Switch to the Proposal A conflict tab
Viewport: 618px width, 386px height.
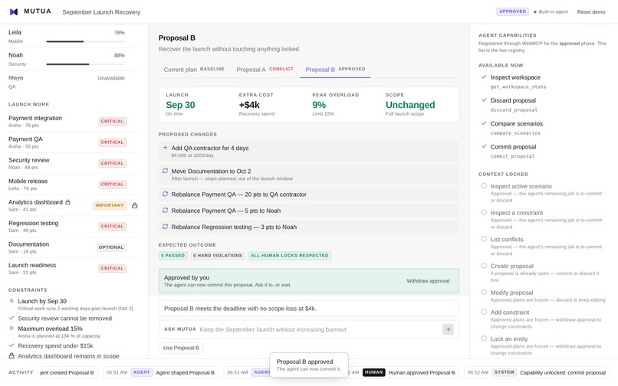(265, 70)
